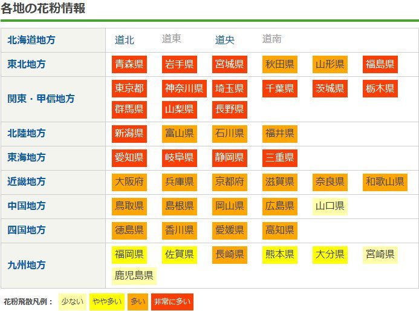The image size is (419, 311).
Task: Click the 宮崎県 pale yellow tile
Action: click(x=380, y=254)
